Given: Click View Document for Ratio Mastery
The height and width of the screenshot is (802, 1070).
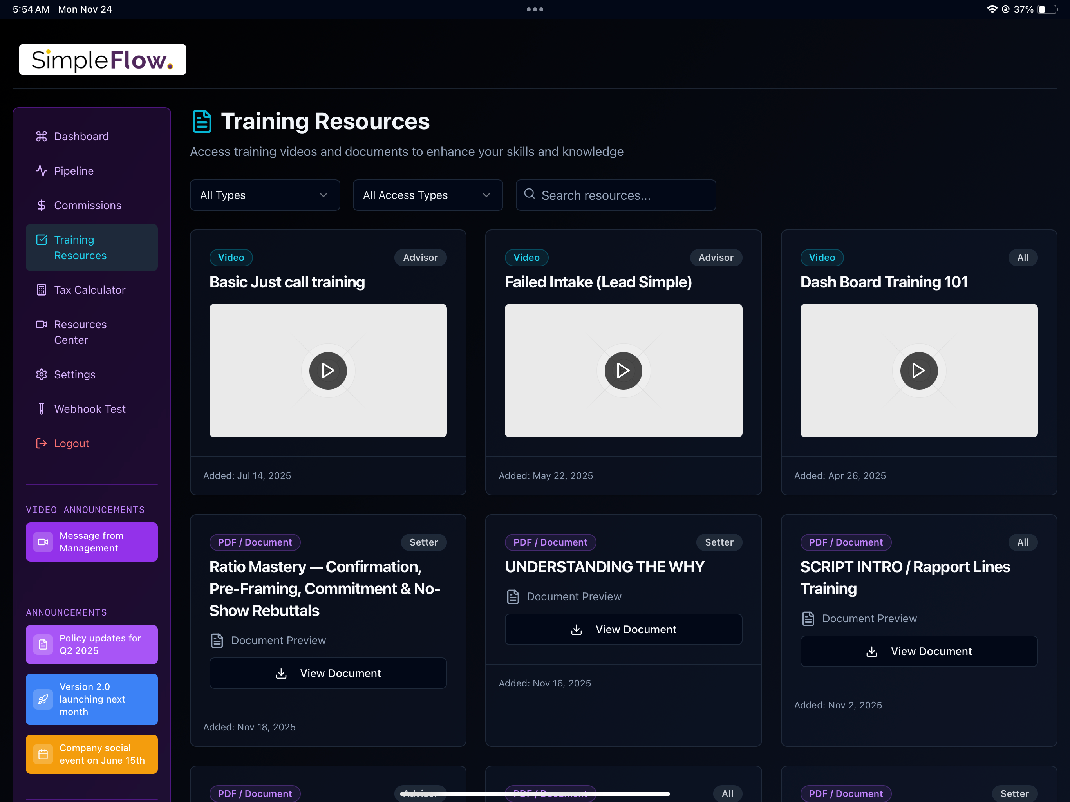Looking at the screenshot, I should pos(328,673).
